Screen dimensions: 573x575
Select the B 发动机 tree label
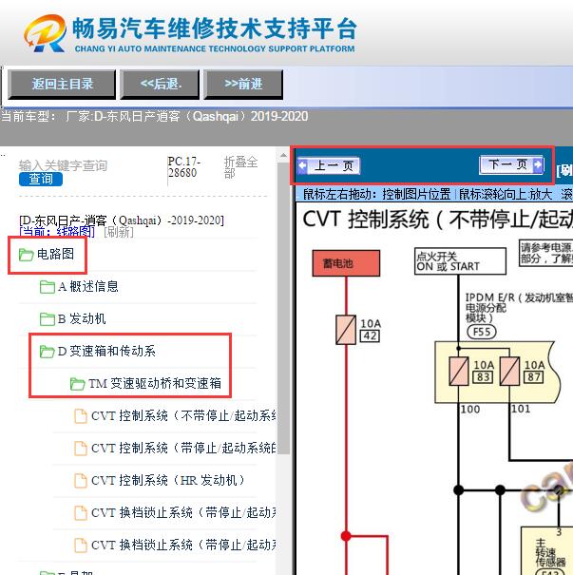82,318
